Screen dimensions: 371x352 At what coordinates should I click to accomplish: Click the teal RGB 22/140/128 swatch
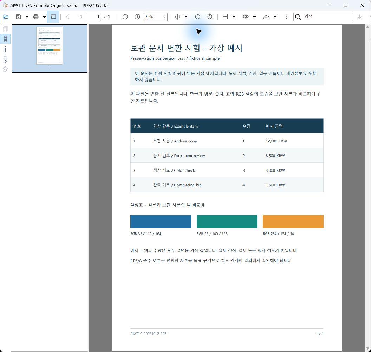point(227,221)
